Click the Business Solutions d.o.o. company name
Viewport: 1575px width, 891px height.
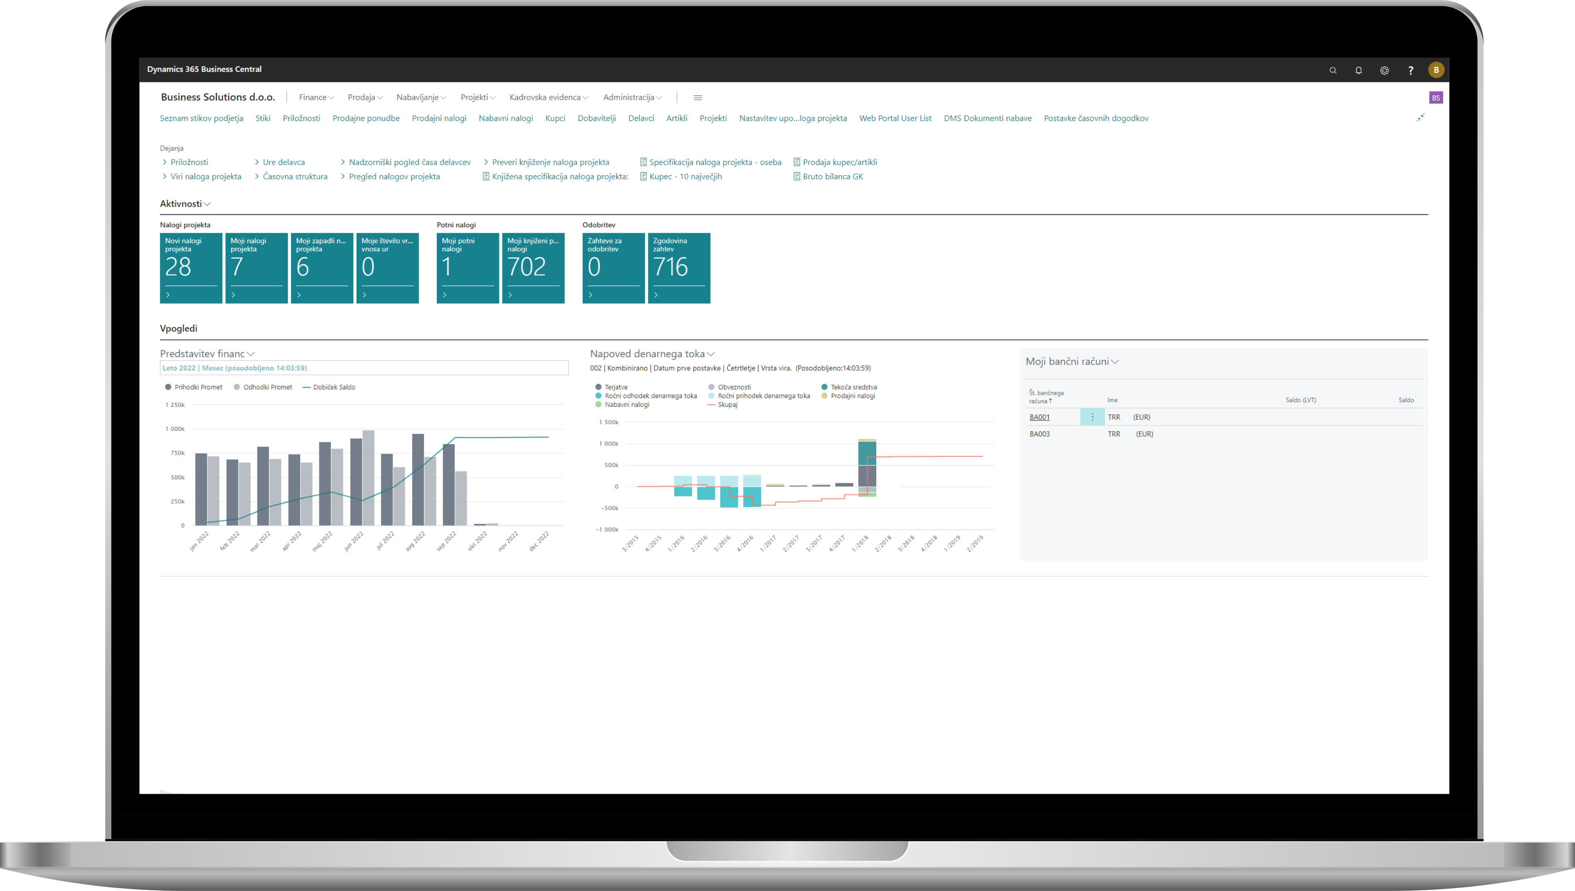click(x=218, y=97)
